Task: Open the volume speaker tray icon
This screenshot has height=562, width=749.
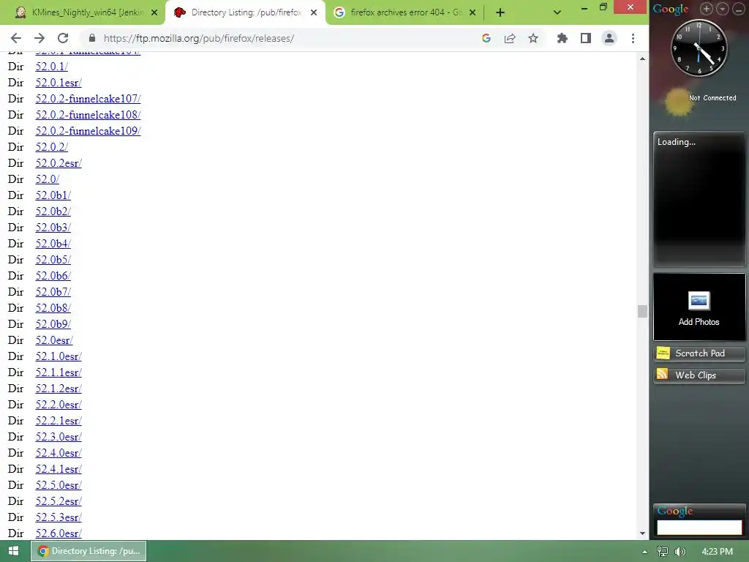Action: (680, 552)
